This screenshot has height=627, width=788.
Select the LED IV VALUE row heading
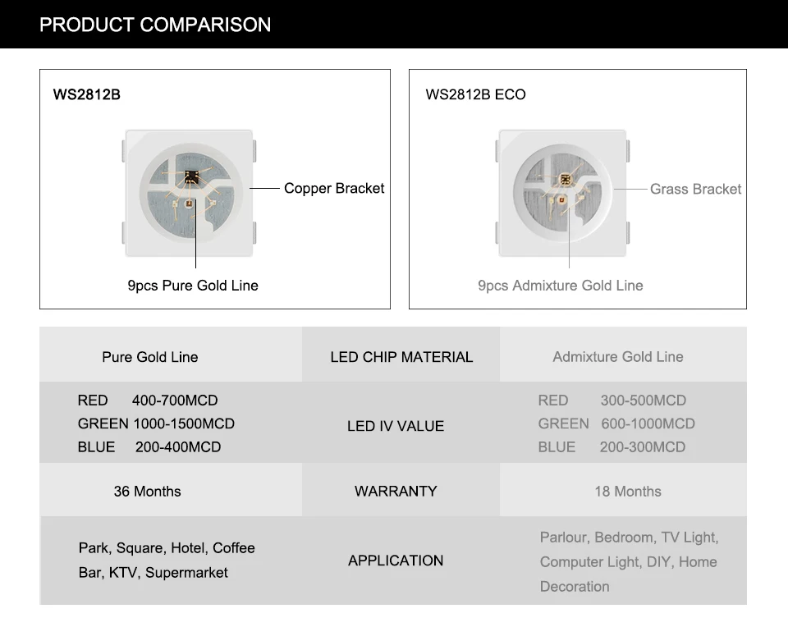396,426
